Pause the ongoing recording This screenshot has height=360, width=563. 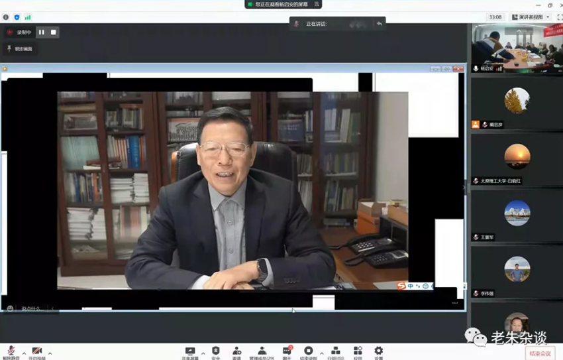click(x=41, y=32)
